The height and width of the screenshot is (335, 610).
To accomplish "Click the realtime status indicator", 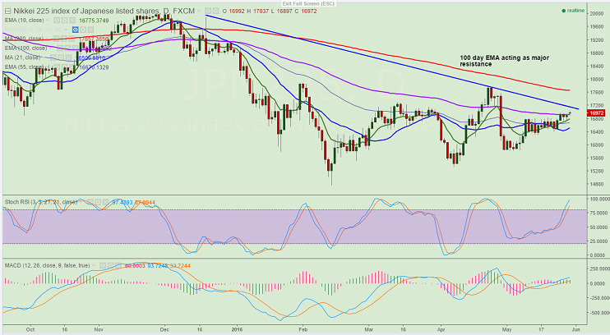I will [573, 11].
